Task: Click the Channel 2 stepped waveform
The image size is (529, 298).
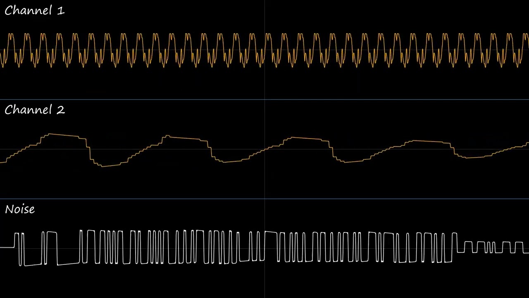Action: (x=264, y=150)
